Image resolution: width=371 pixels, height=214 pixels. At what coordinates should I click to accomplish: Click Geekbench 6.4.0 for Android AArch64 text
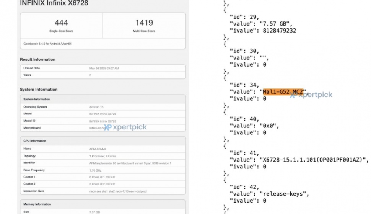click(x=47, y=44)
